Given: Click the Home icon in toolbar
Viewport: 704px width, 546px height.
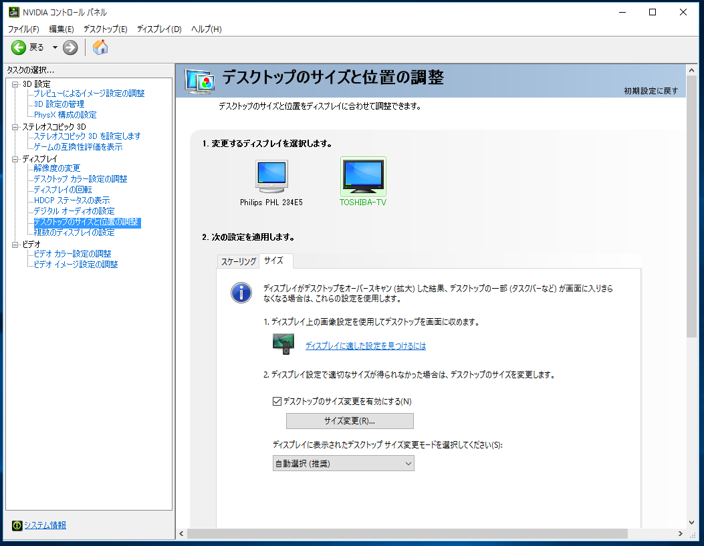Looking at the screenshot, I should tap(100, 47).
